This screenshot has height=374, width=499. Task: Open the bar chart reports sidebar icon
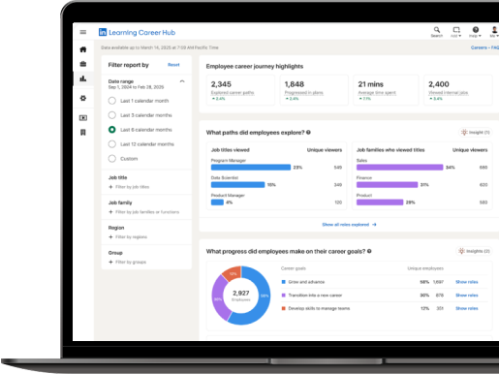tap(83, 78)
